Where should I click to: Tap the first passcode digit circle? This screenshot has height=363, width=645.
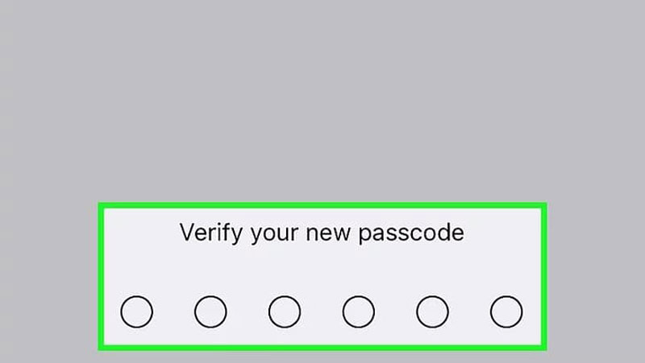pos(136,311)
